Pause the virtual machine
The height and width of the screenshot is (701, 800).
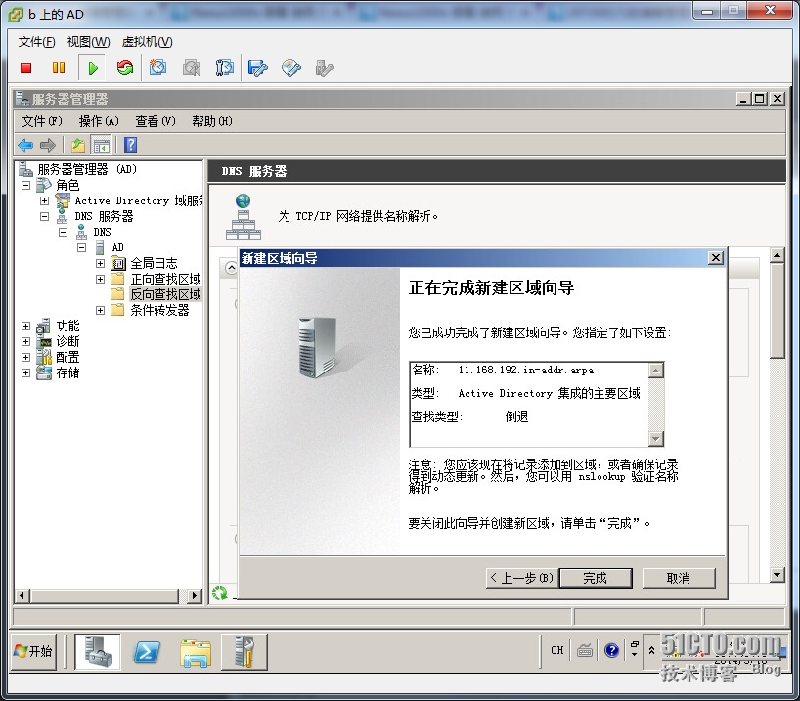click(59, 67)
